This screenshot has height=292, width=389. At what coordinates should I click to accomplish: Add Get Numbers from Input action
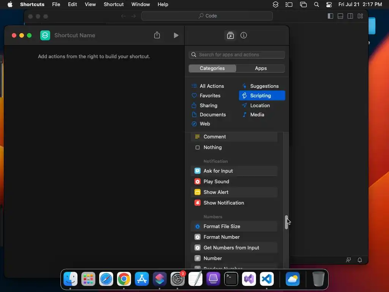[x=234, y=248]
